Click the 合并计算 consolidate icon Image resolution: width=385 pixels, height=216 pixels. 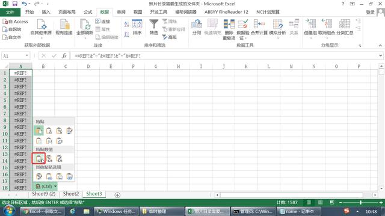(x=259, y=28)
